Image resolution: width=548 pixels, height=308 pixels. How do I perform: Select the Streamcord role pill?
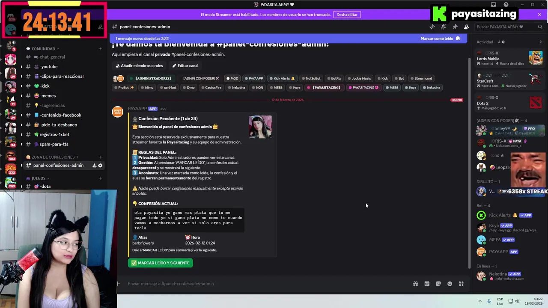pos(420,78)
